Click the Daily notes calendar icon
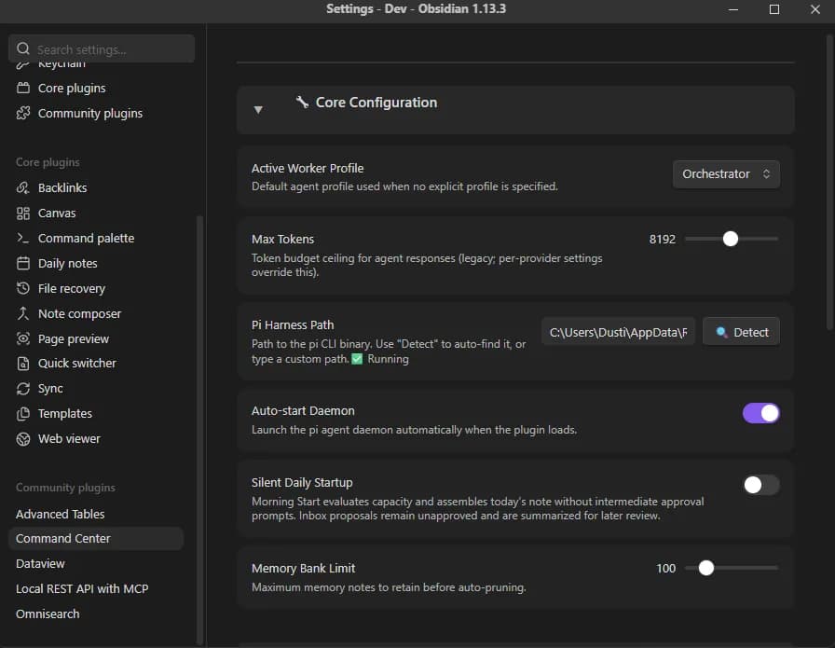835x648 pixels. point(23,263)
